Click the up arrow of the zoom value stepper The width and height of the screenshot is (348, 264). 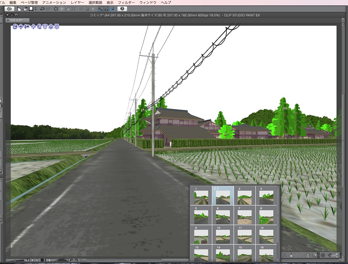tap(37, 260)
